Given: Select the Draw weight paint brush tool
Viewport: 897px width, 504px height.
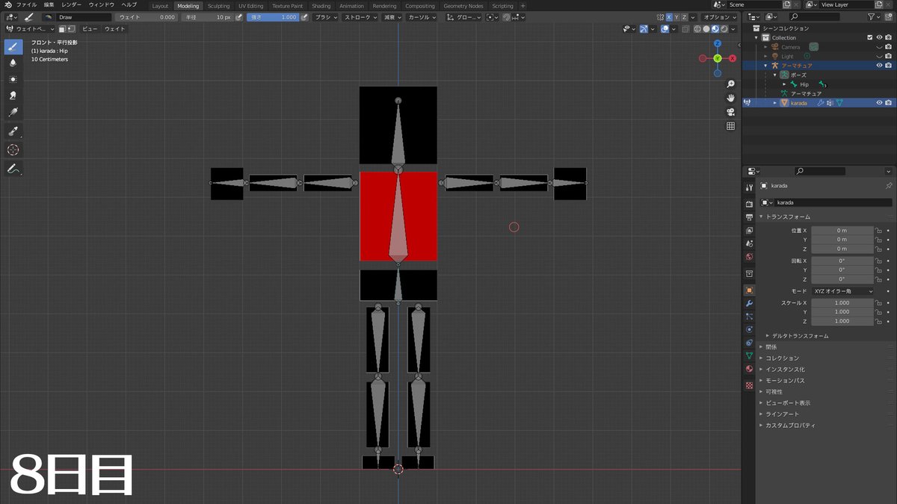Looking at the screenshot, I should [x=13, y=47].
